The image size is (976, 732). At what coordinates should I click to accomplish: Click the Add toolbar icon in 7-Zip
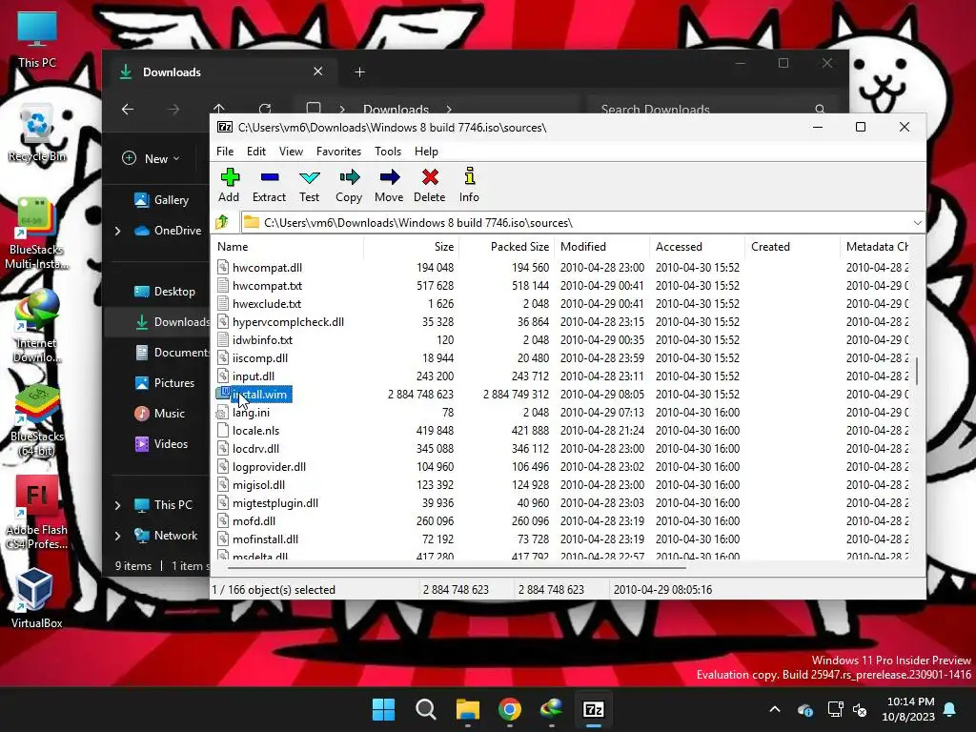pyautogui.click(x=229, y=185)
